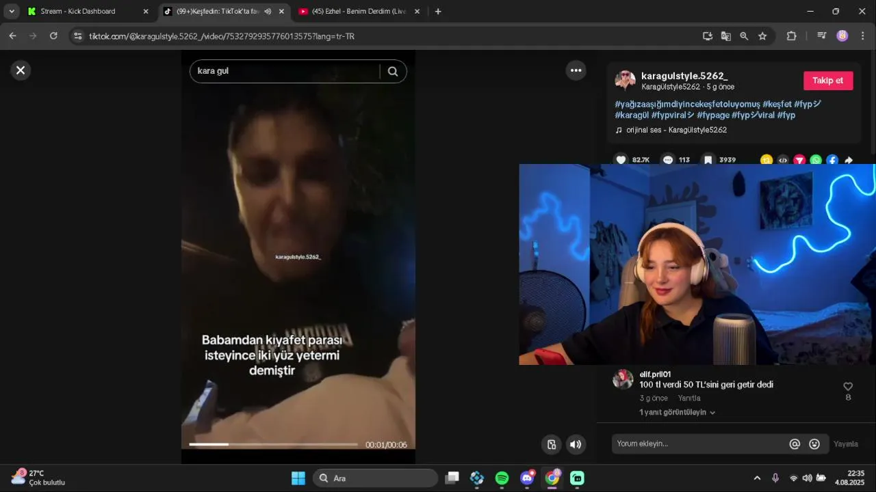Click the yellow repost icon
The height and width of the screenshot is (492, 876).
766,161
